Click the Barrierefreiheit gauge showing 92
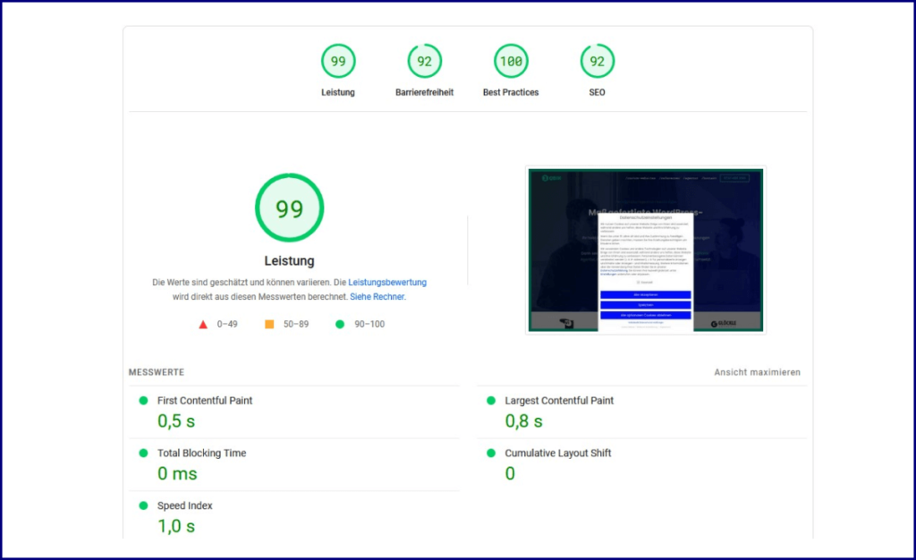 click(424, 60)
